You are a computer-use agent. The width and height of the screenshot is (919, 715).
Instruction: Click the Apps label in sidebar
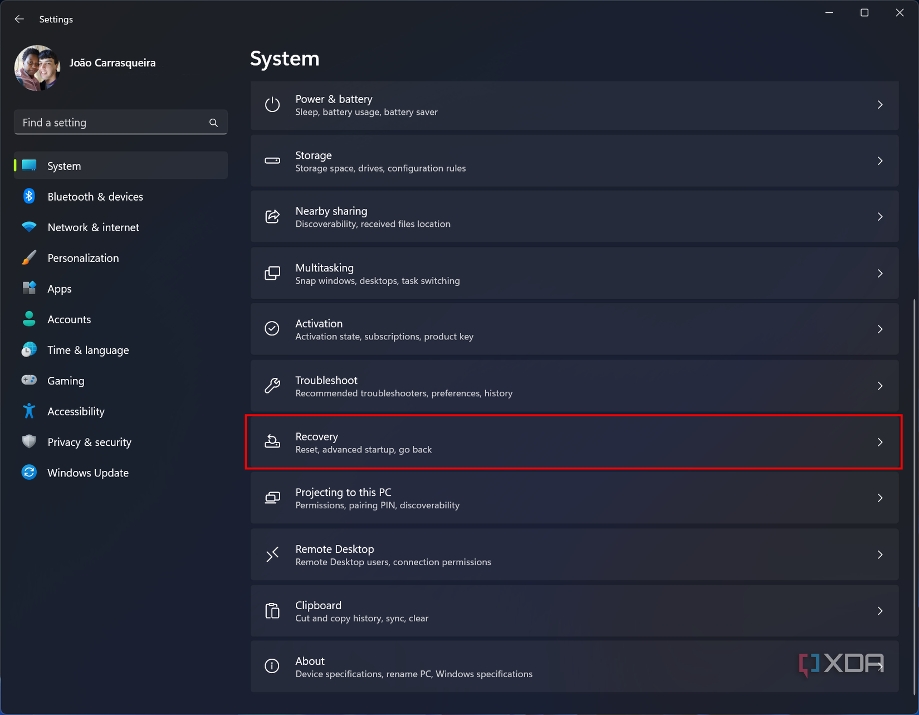tap(60, 289)
